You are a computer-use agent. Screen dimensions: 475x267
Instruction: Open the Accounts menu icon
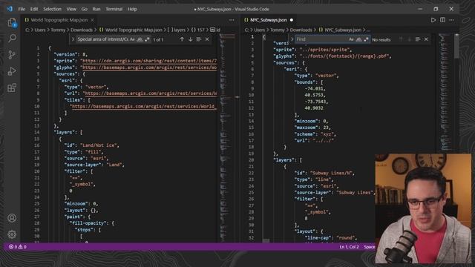click(12, 218)
